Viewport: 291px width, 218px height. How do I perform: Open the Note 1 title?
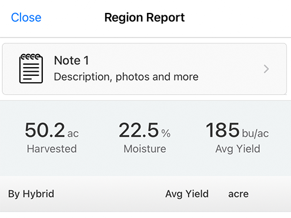tap(71, 61)
